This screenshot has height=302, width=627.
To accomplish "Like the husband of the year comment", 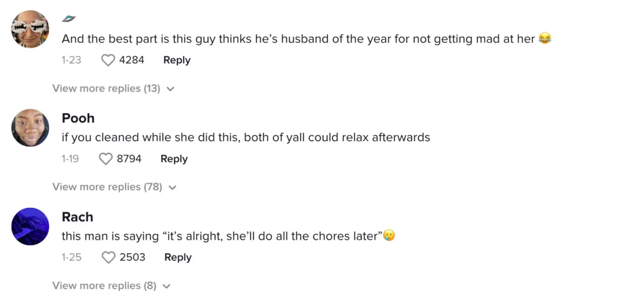I will [108, 60].
